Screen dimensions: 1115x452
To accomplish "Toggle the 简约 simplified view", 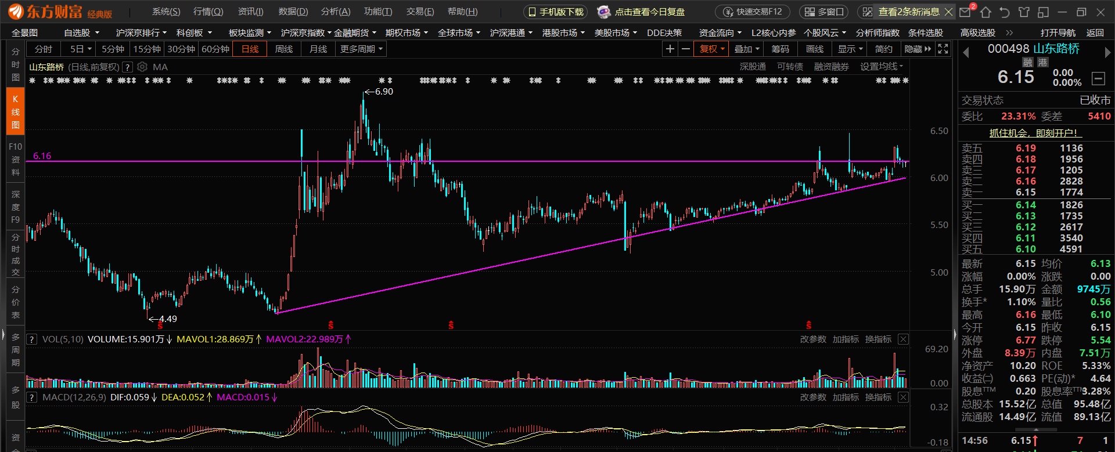I will (x=884, y=49).
